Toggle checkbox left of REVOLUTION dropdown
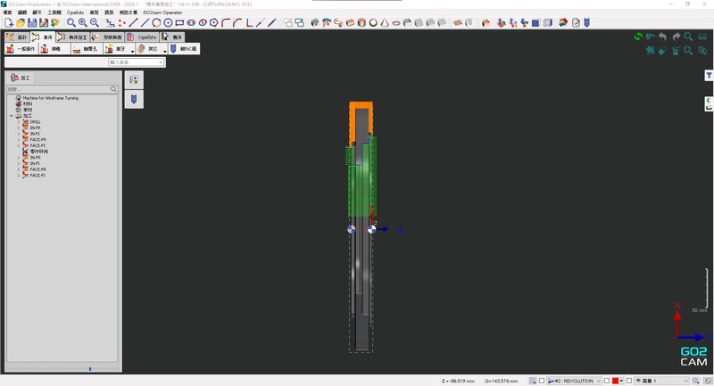The image size is (714, 386). (x=543, y=381)
